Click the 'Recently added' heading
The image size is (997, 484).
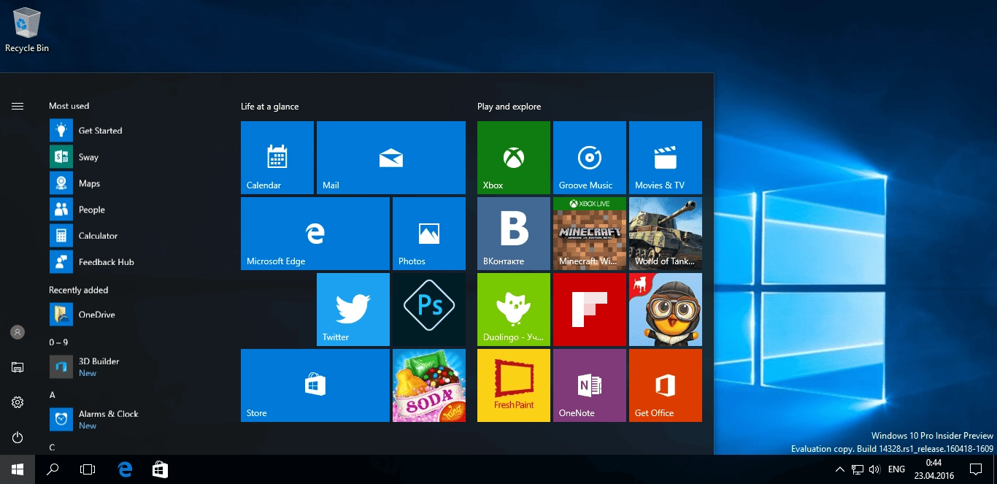click(x=78, y=290)
